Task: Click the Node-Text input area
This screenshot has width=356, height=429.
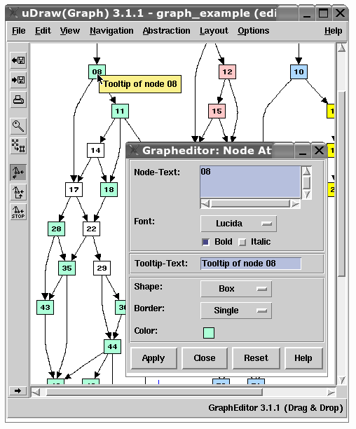Action: [x=250, y=182]
